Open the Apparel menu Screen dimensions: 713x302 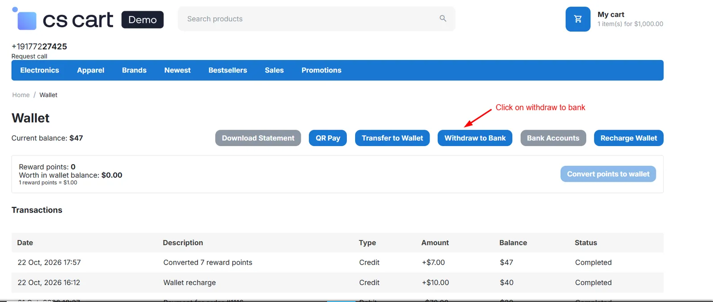tap(90, 70)
